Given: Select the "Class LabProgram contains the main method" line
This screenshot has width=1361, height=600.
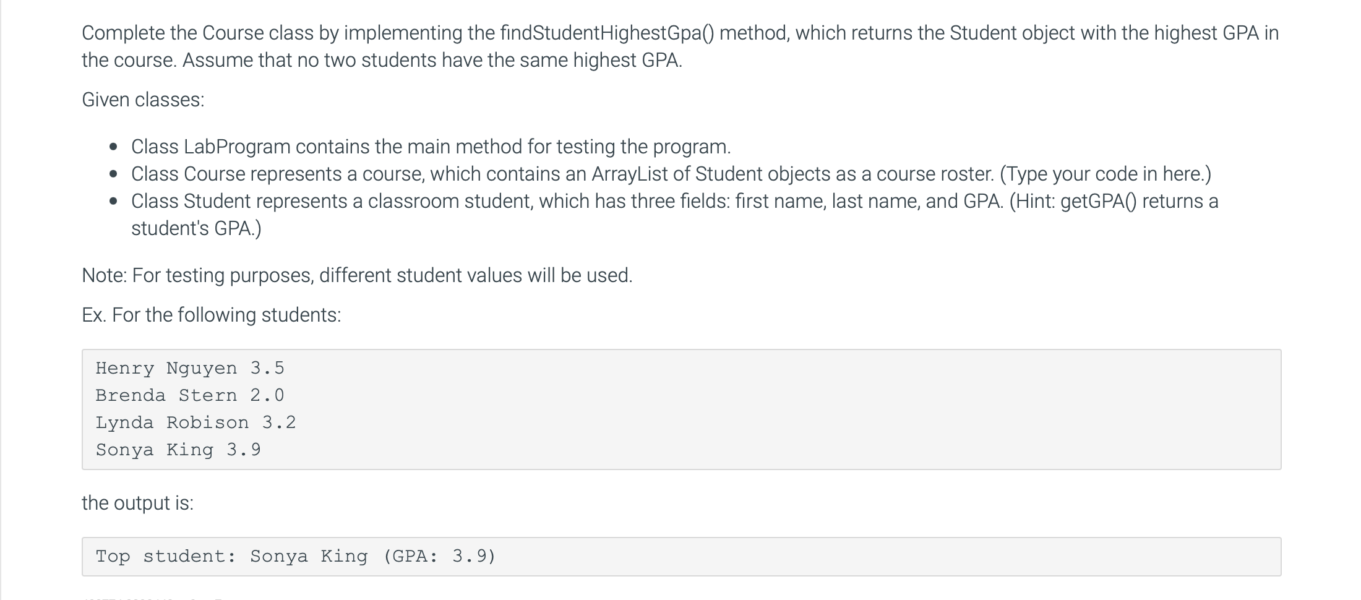Looking at the screenshot, I should 431,147.
